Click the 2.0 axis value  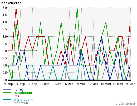(x=4, y=51)
